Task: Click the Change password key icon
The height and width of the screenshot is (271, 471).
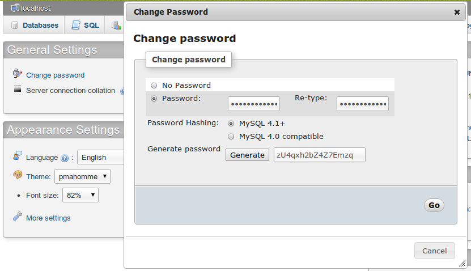Action: point(18,74)
